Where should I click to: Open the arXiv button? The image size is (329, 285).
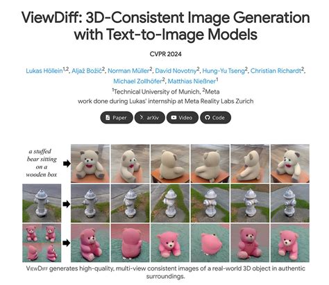(150, 117)
